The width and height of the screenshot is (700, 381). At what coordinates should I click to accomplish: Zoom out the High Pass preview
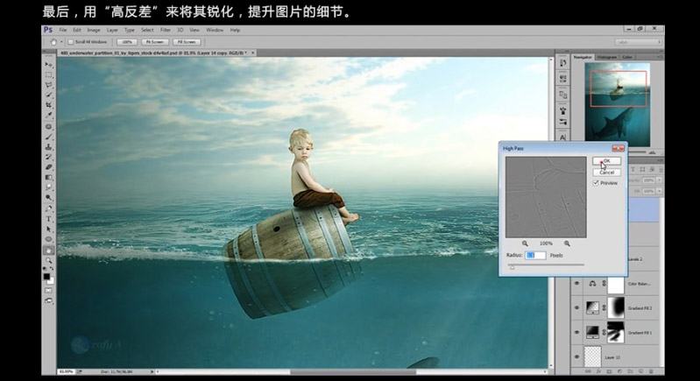point(525,243)
